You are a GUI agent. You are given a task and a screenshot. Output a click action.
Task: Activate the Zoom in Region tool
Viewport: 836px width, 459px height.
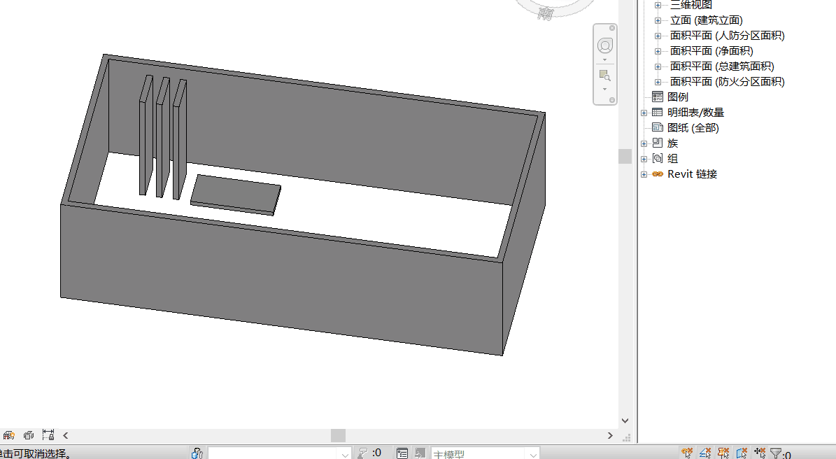point(604,75)
